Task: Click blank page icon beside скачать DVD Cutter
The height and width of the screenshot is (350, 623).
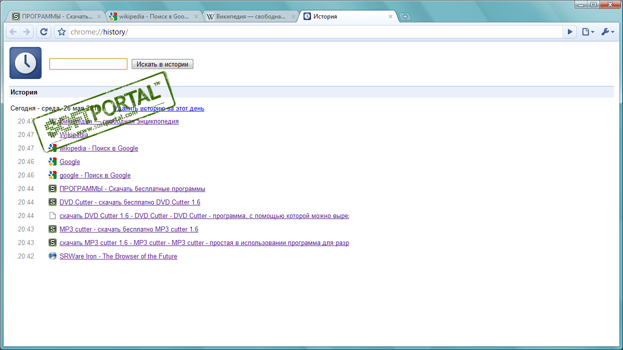Action: point(53,215)
